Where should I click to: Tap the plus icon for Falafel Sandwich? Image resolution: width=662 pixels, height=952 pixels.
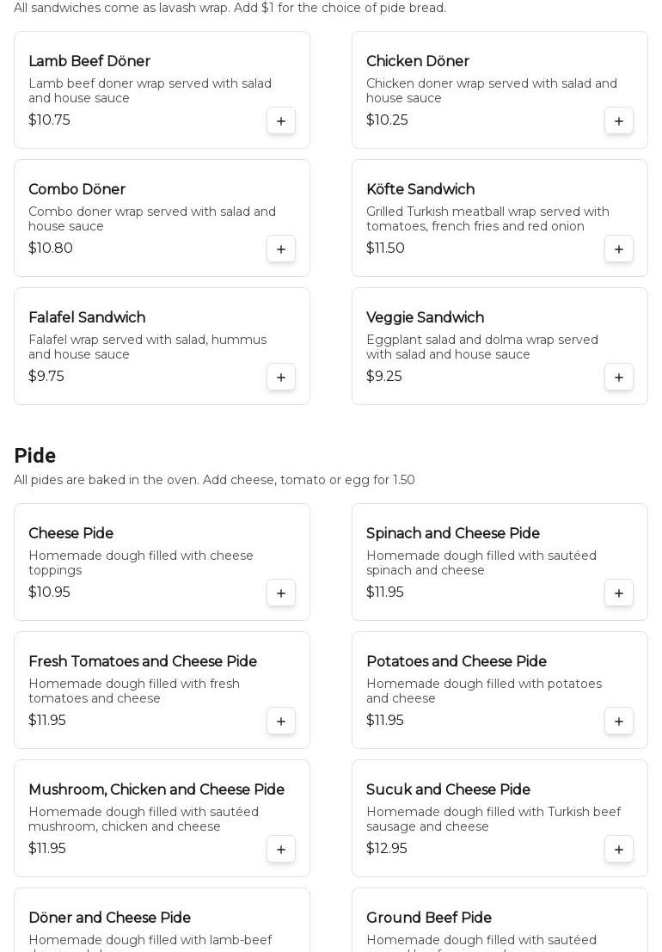click(281, 378)
